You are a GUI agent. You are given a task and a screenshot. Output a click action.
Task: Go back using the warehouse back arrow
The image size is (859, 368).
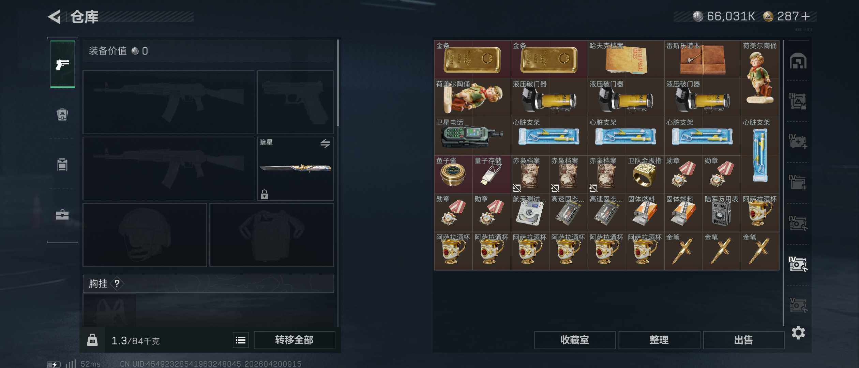54,17
